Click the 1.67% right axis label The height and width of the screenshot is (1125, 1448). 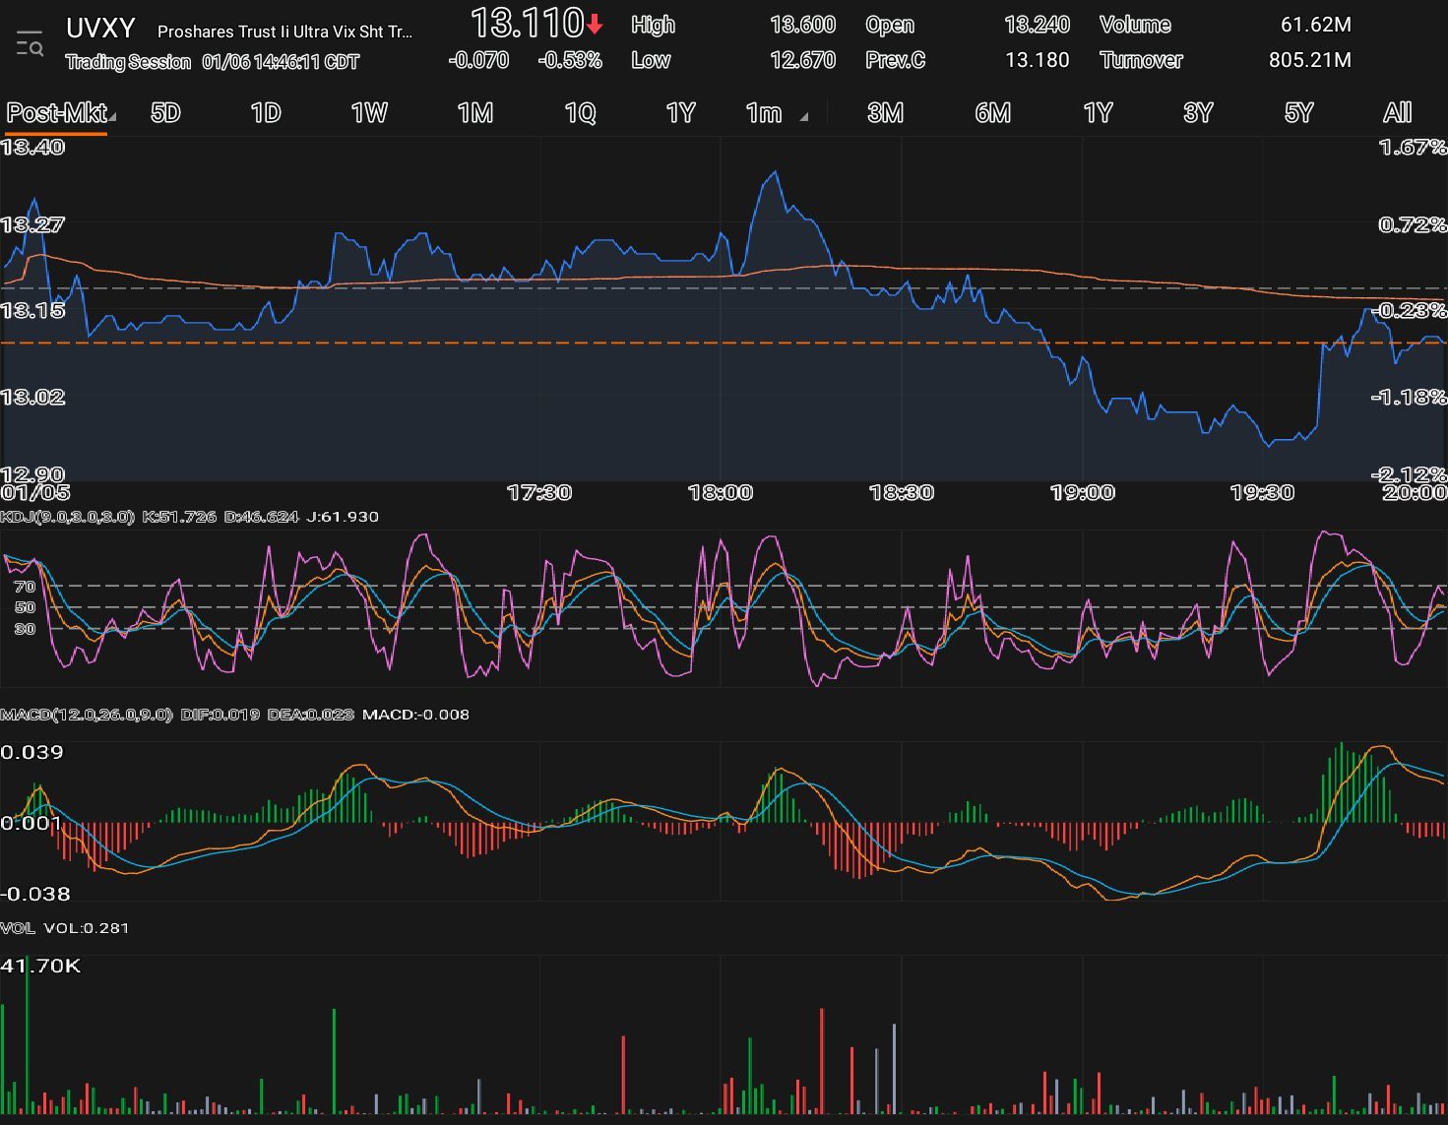(1414, 148)
